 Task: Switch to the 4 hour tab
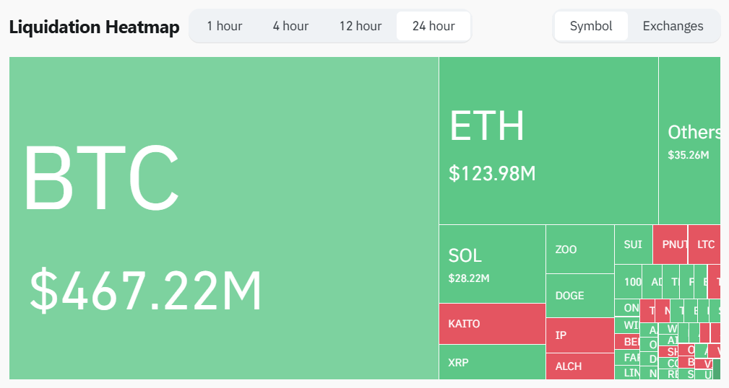pos(290,26)
